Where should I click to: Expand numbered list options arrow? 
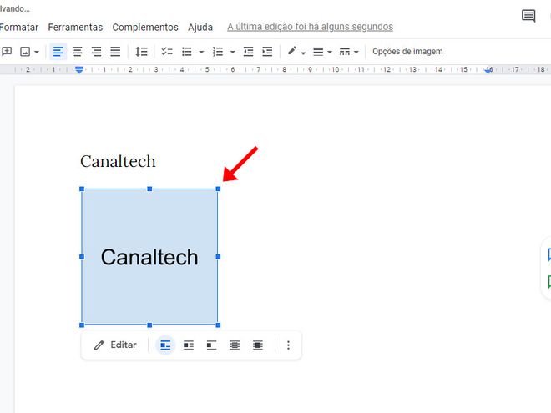click(233, 53)
